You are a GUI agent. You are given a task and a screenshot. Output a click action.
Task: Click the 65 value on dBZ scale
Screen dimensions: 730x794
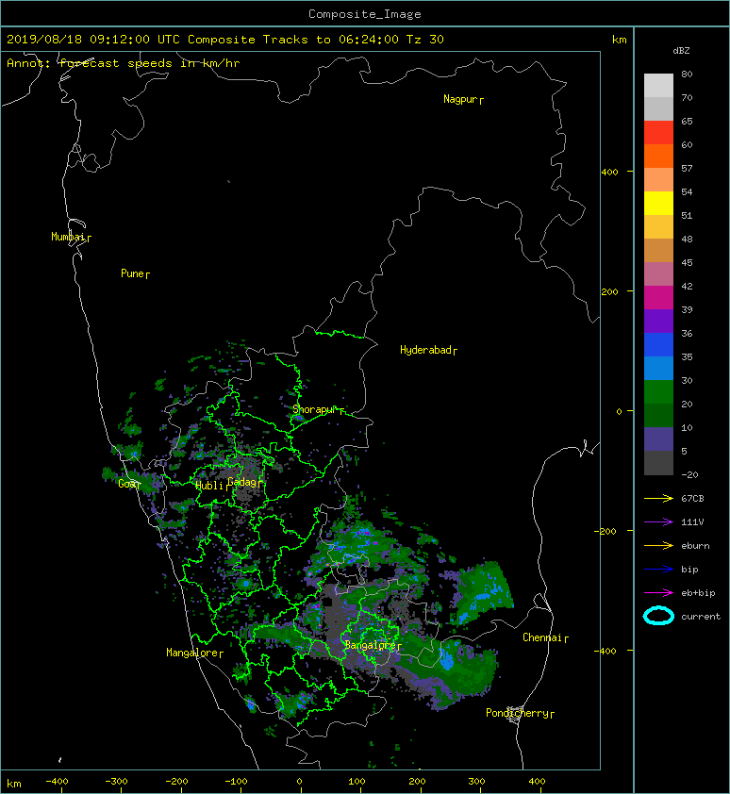(687, 121)
